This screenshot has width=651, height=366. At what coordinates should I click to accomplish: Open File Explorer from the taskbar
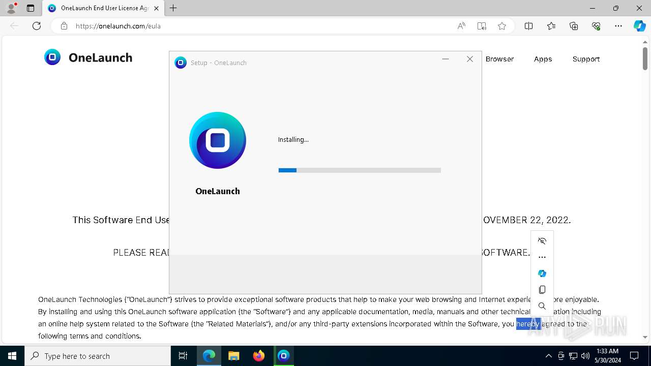click(x=234, y=356)
